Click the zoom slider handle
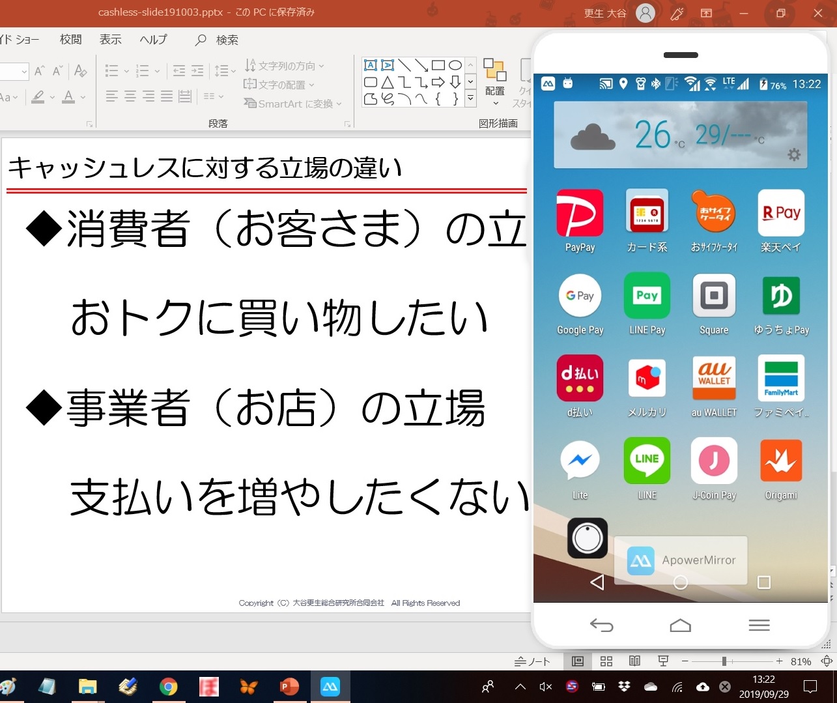 pos(724,661)
